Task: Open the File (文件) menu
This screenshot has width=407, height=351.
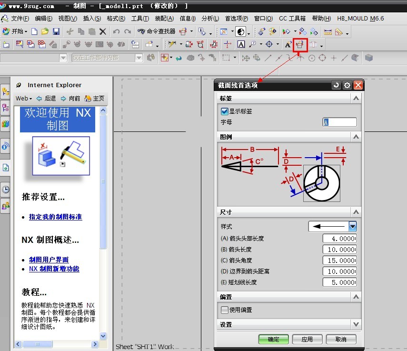Action: point(20,19)
